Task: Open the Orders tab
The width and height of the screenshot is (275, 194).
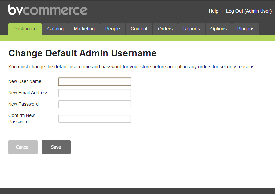Action: (x=165, y=29)
